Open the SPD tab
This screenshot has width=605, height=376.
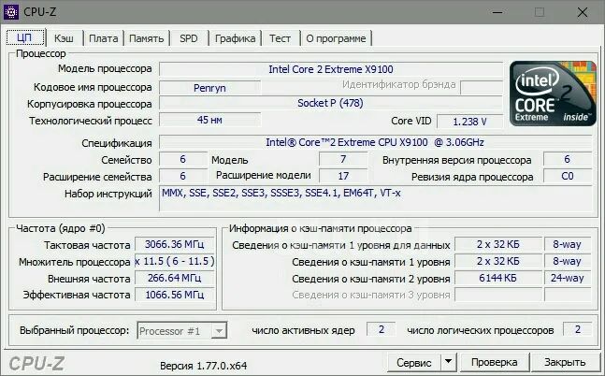[189, 38]
